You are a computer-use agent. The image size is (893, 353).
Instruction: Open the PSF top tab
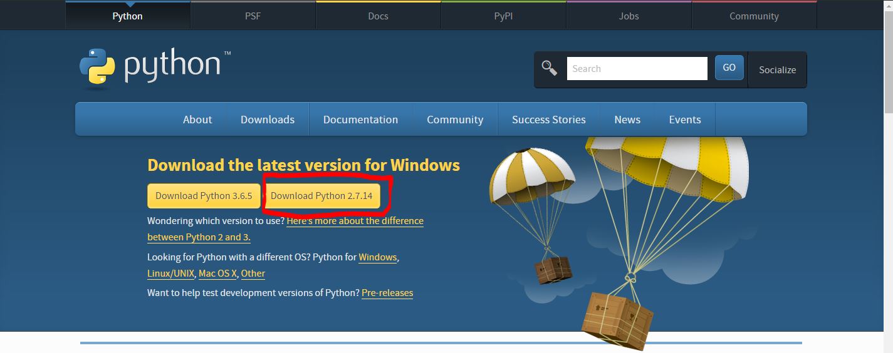[x=253, y=16]
